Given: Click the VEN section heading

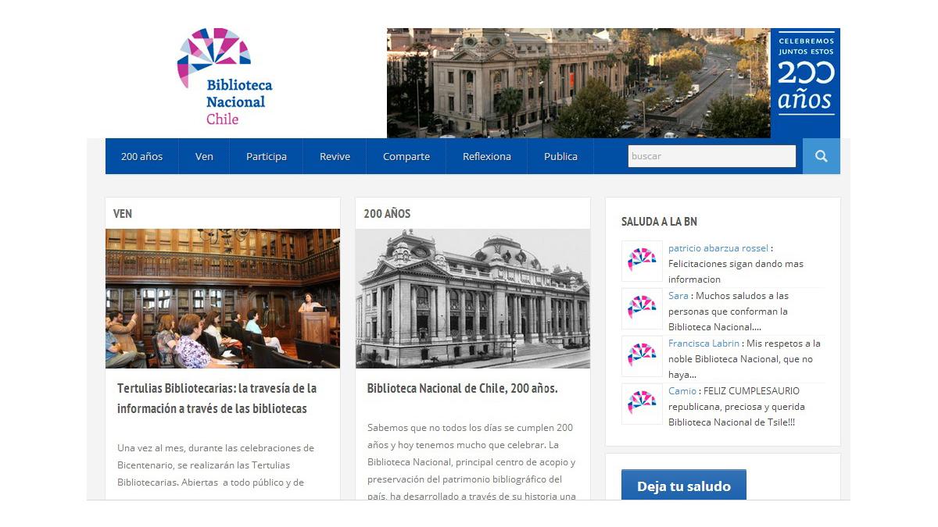Looking at the screenshot, I should click(x=123, y=213).
